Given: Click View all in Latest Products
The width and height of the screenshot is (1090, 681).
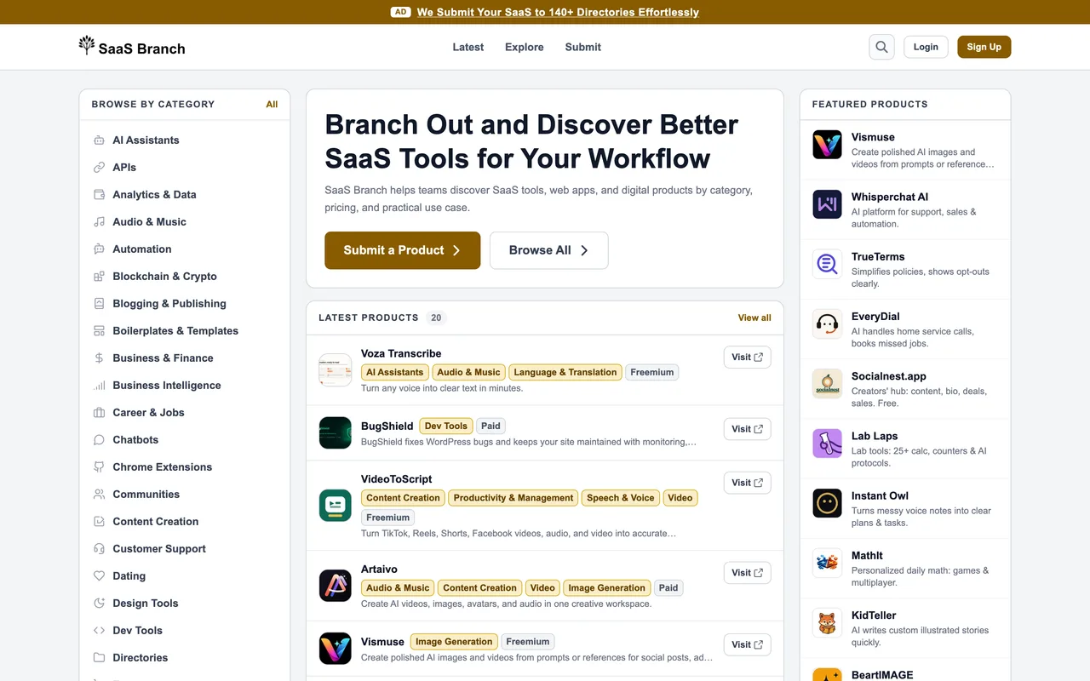Looking at the screenshot, I should point(754,318).
